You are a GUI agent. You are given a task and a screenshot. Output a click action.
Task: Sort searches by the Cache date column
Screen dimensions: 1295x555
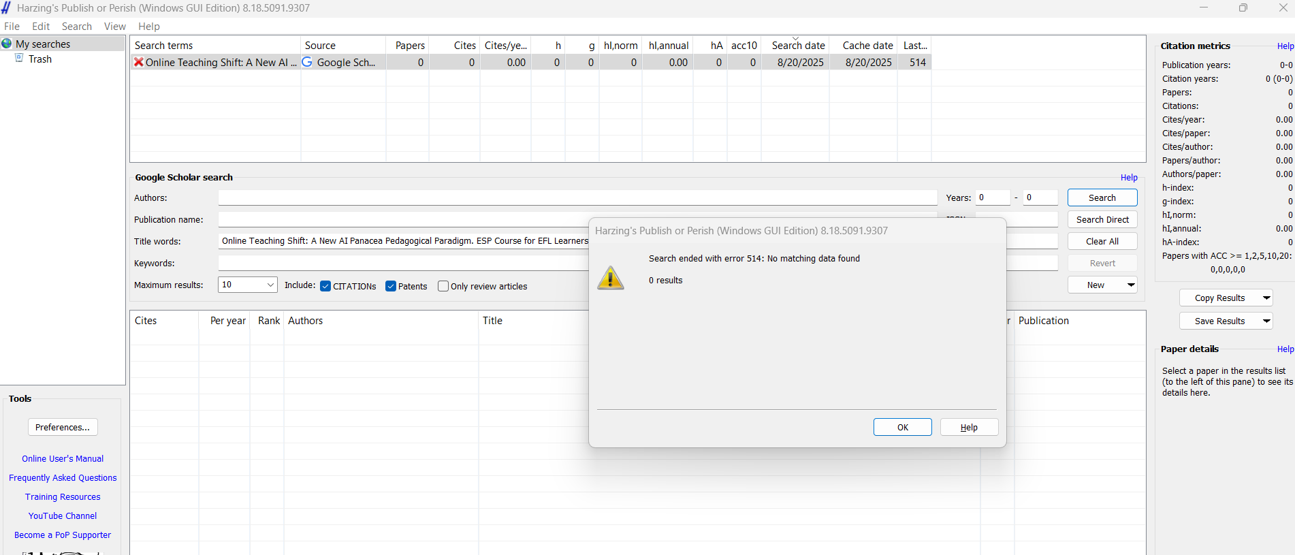864,46
